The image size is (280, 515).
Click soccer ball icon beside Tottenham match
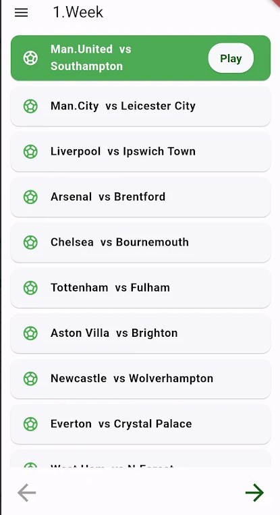point(30,288)
